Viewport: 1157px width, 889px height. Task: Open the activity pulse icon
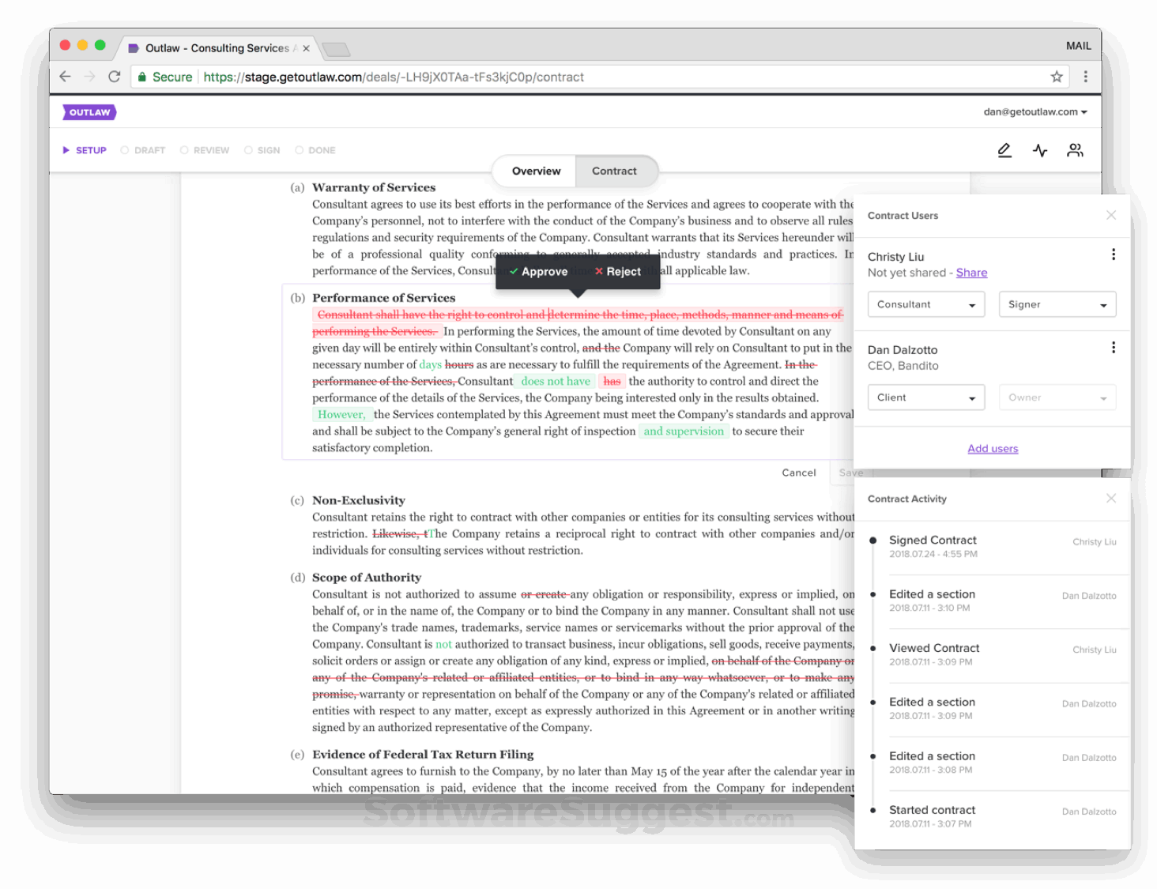1040,150
